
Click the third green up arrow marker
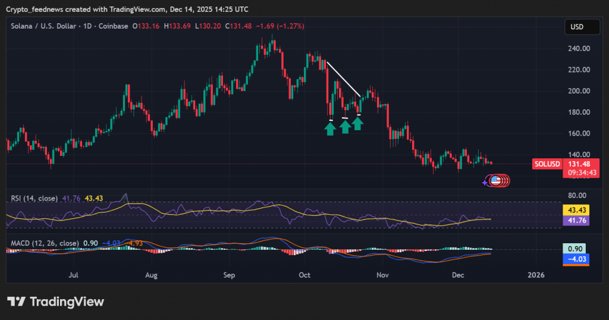(357, 123)
